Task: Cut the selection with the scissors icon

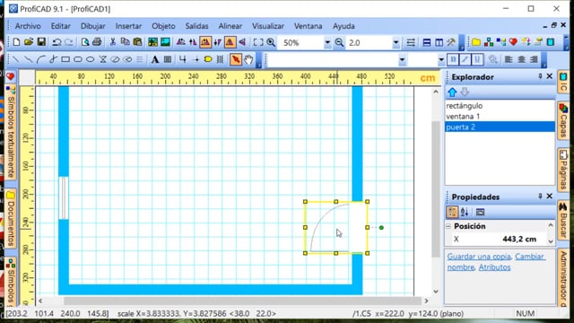Action: tap(113, 42)
